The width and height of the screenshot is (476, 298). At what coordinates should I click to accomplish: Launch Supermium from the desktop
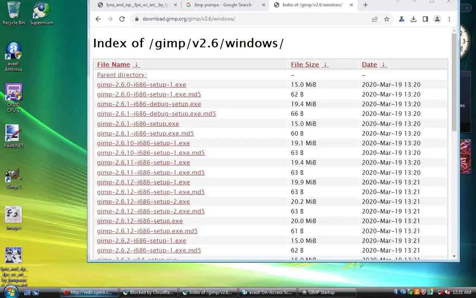pyautogui.click(x=42, y=13)
